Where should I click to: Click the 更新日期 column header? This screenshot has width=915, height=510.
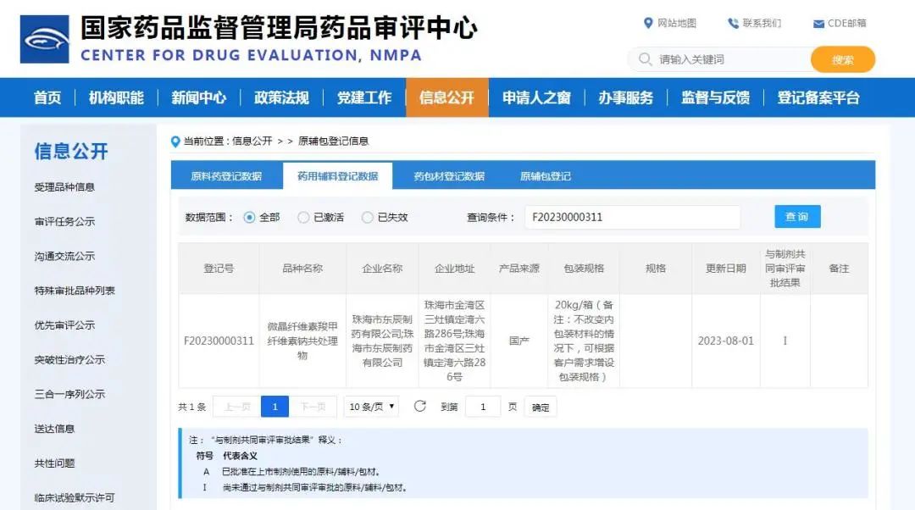coord(726,269)
